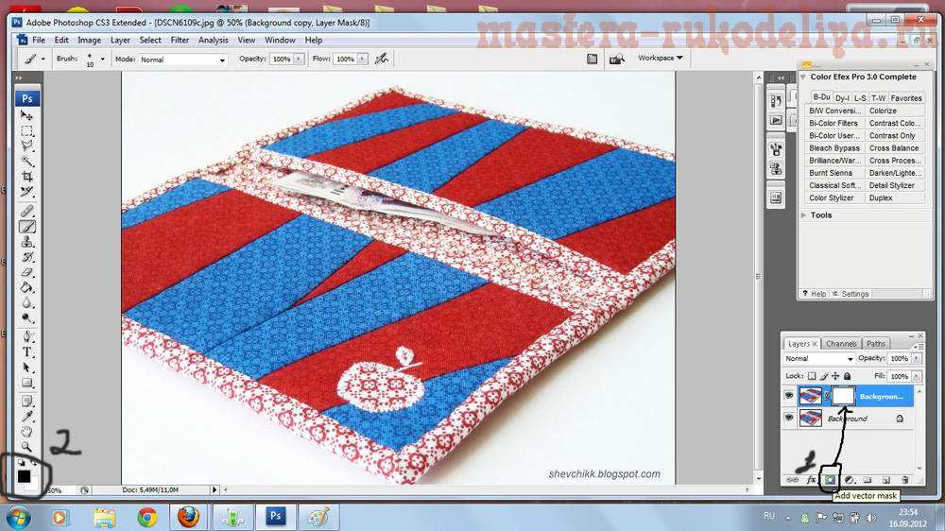Hide the Background copy layer
This screenshot has height=531, width=945.
coord(789,396)
